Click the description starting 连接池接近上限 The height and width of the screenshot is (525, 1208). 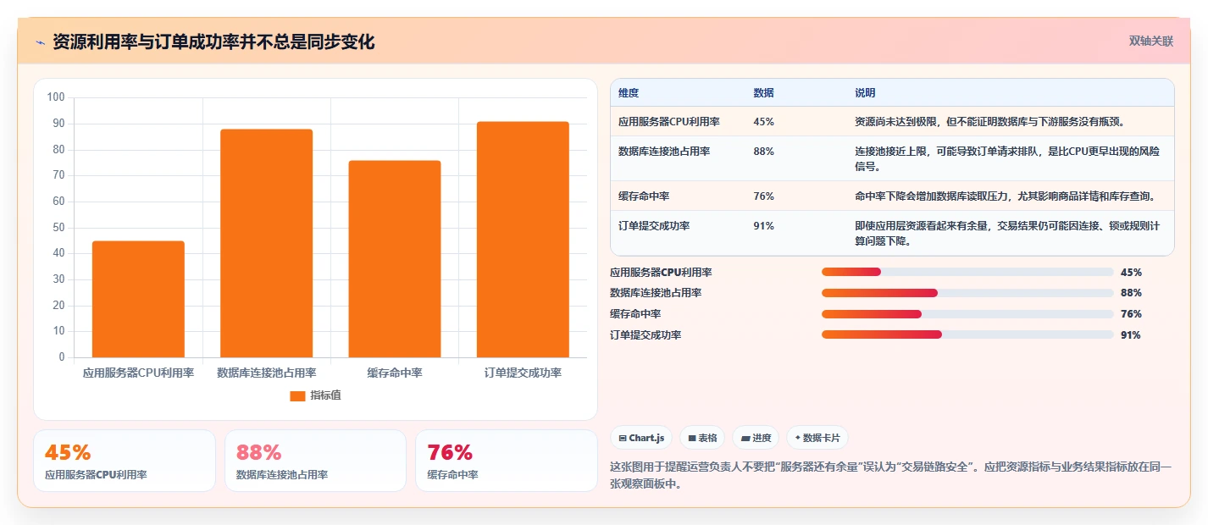[x=1007, y=159]
